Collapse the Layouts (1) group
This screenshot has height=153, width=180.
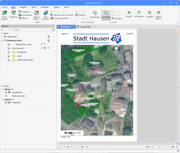3,99
